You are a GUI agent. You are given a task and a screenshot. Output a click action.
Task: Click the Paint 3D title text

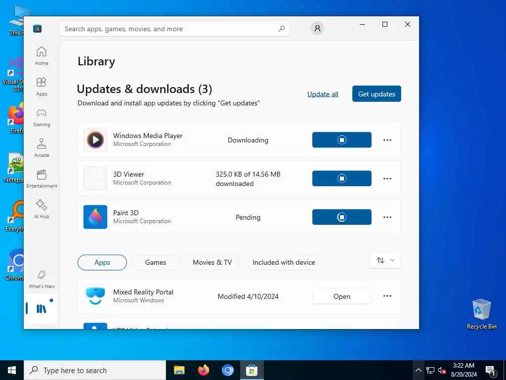coord(126,213)
